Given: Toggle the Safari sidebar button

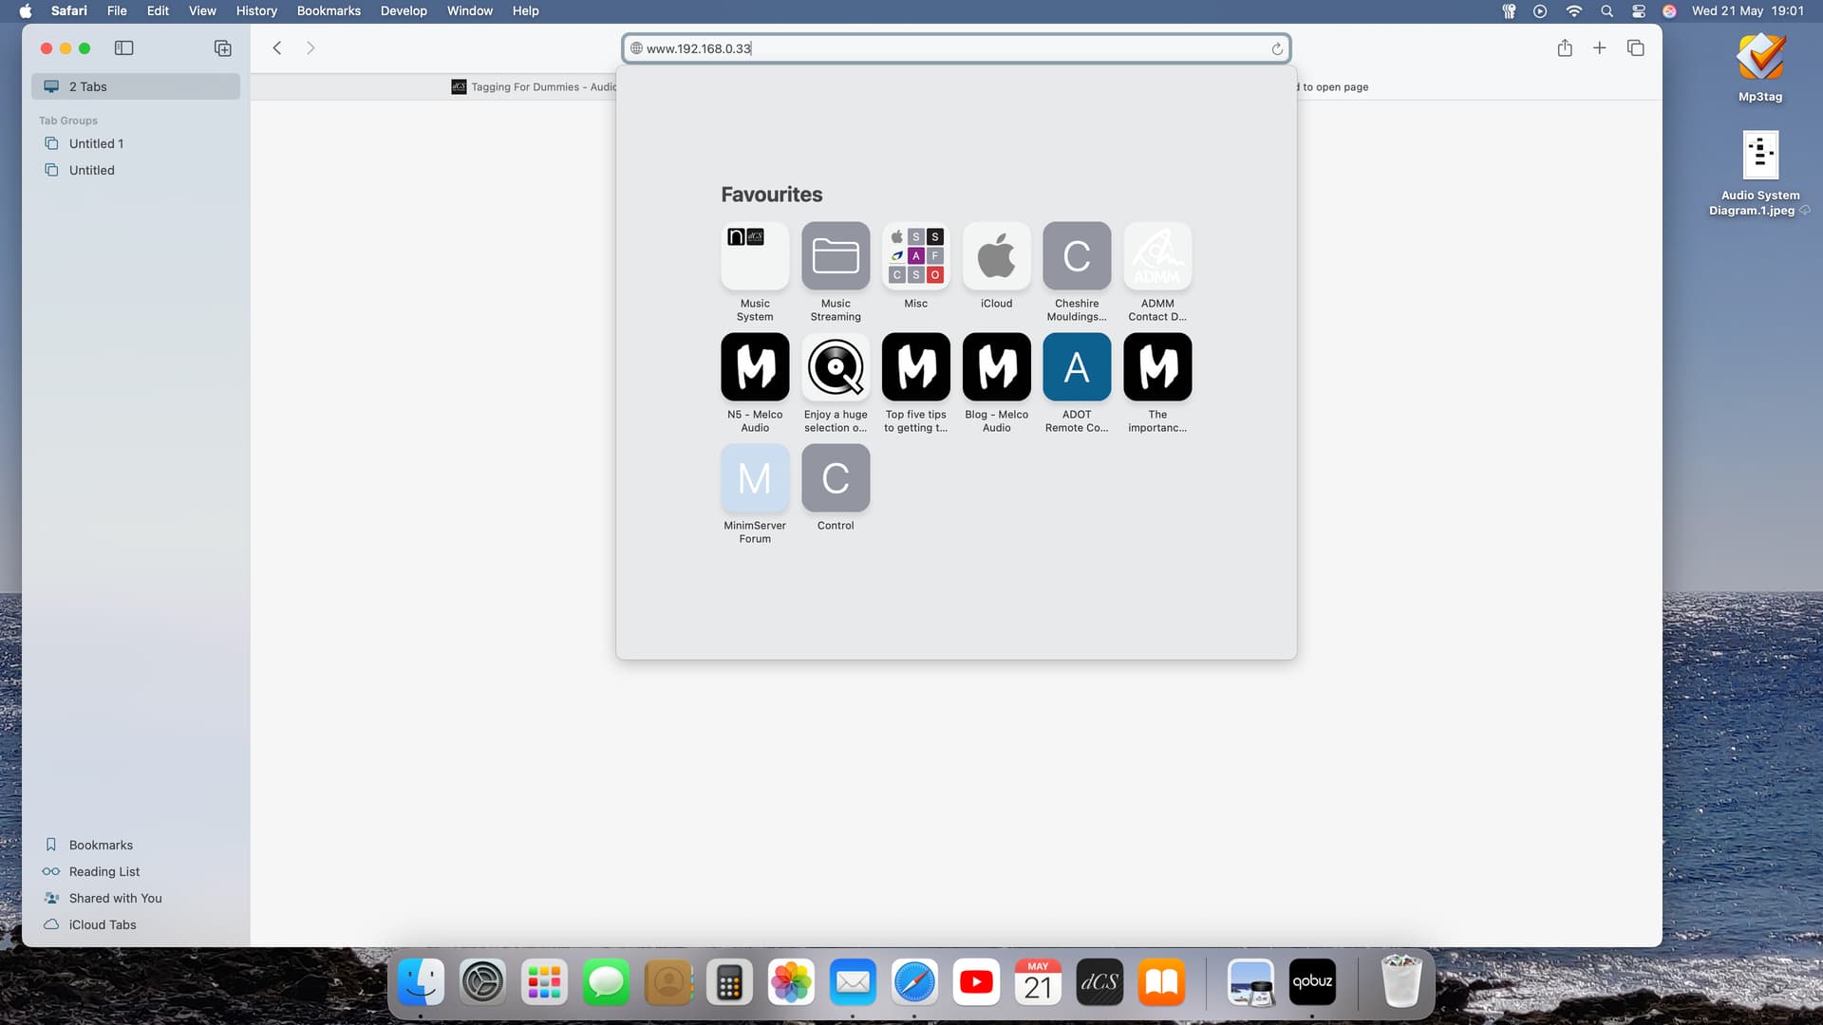Looking at the screenshot, I should pos(124,48).
